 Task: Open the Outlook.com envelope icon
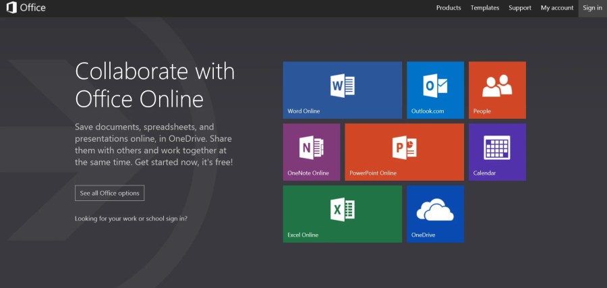(x=435, y=86)
